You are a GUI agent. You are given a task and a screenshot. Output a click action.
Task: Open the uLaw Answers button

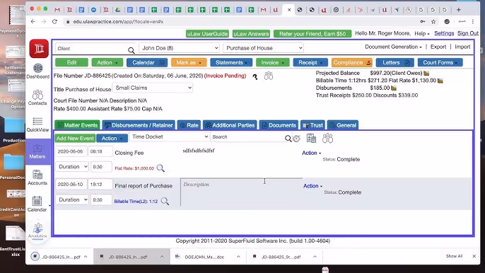(251, 34)
